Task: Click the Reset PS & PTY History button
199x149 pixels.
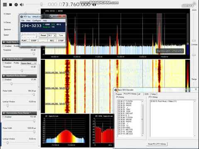Action: [x=157, y=144]
